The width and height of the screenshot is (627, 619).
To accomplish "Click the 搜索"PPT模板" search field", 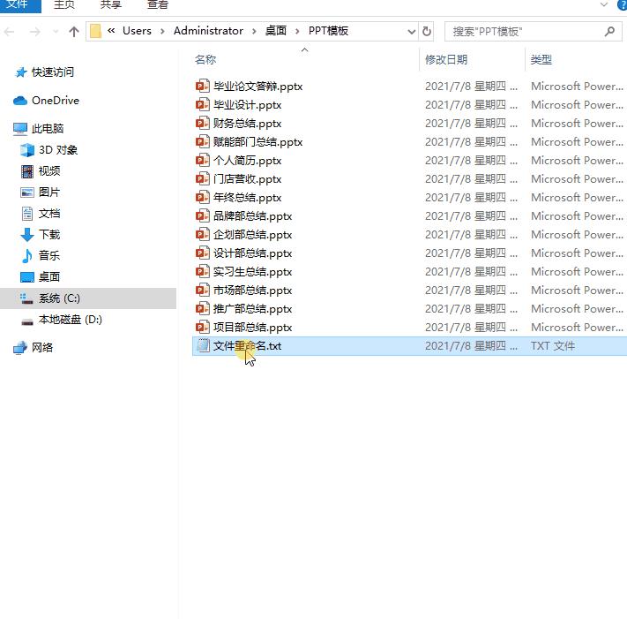I will (x=525, y=31).
